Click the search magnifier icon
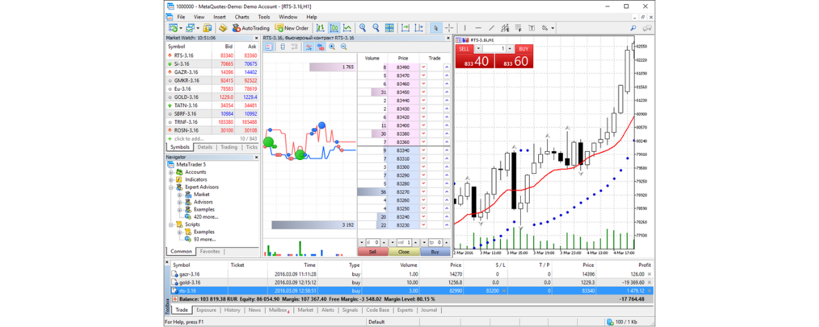This screenshot has height=327, width=819. point(632,28)
